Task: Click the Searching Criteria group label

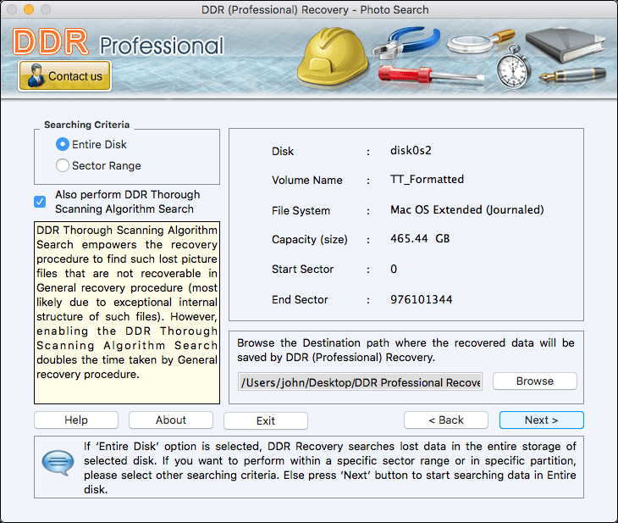Action: point(86,125)
